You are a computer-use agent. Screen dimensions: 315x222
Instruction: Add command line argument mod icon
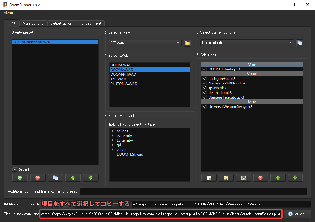point(243,178)
